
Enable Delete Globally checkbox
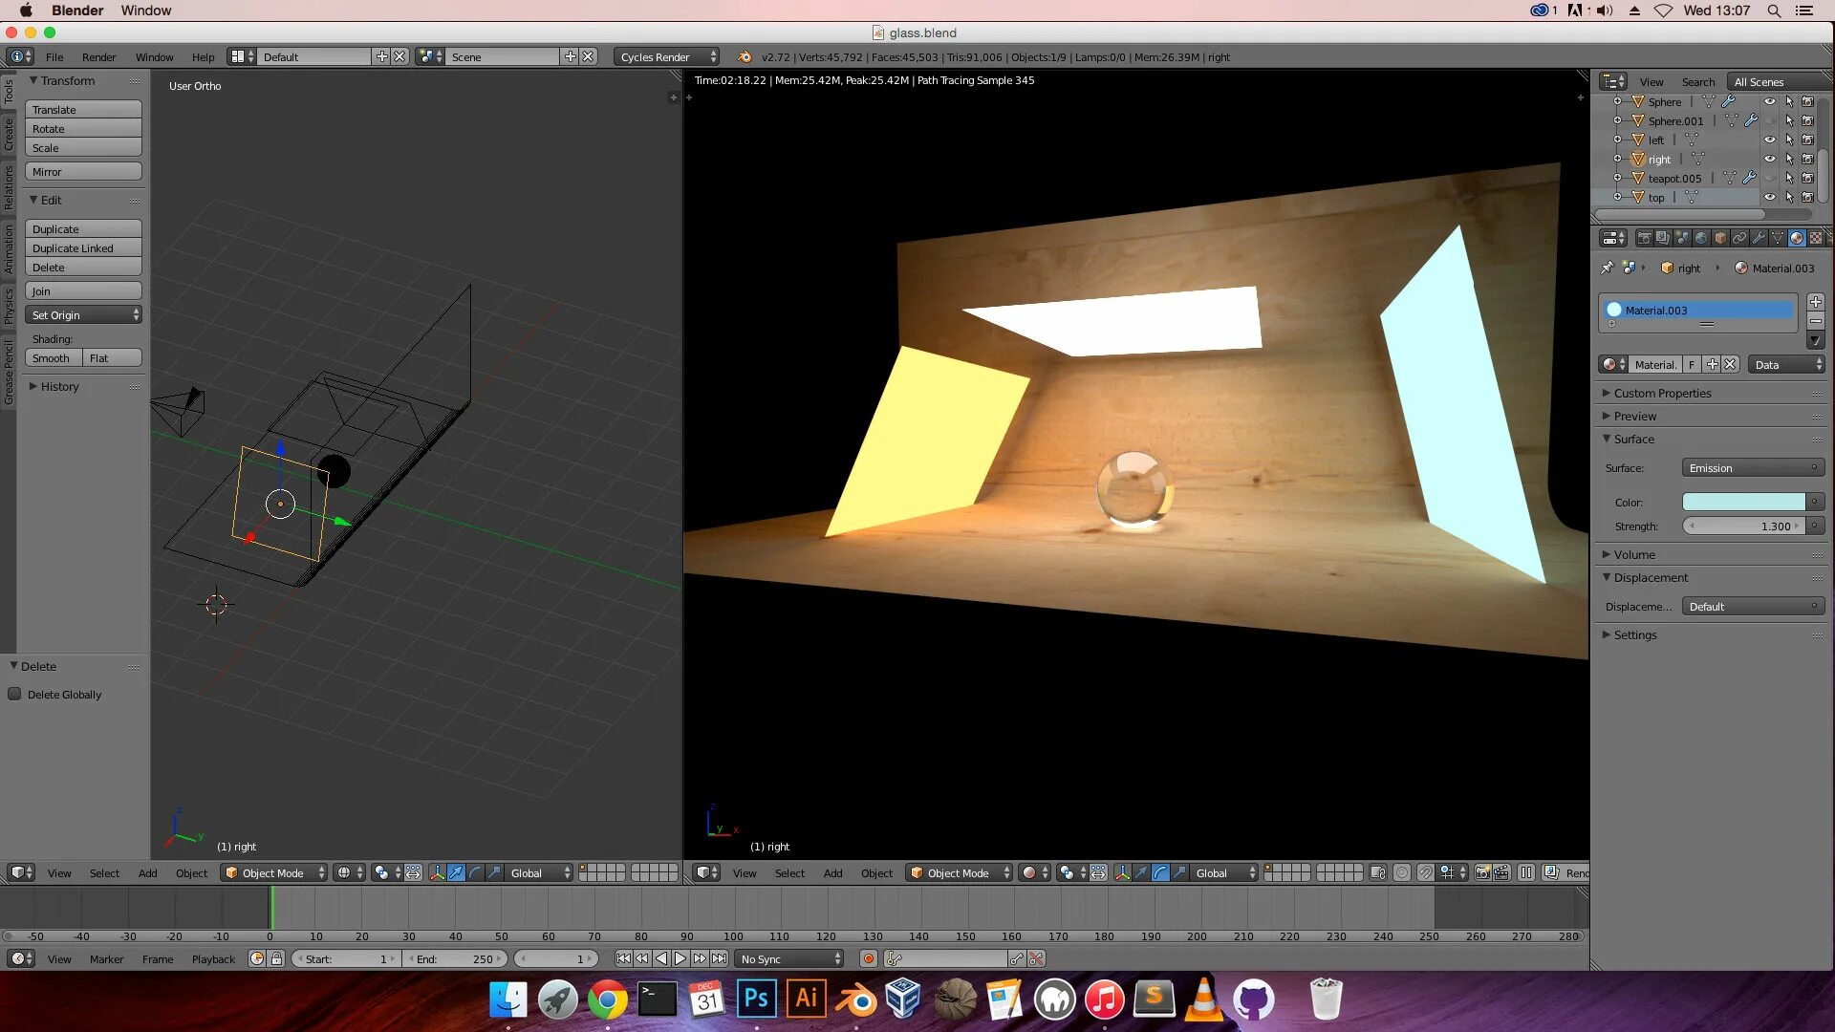click(x=14, y=695)
